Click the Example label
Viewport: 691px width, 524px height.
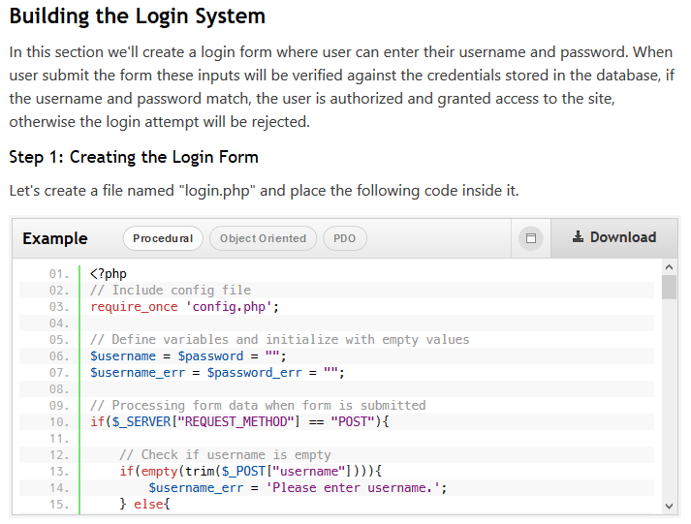[x=55, y=238]
